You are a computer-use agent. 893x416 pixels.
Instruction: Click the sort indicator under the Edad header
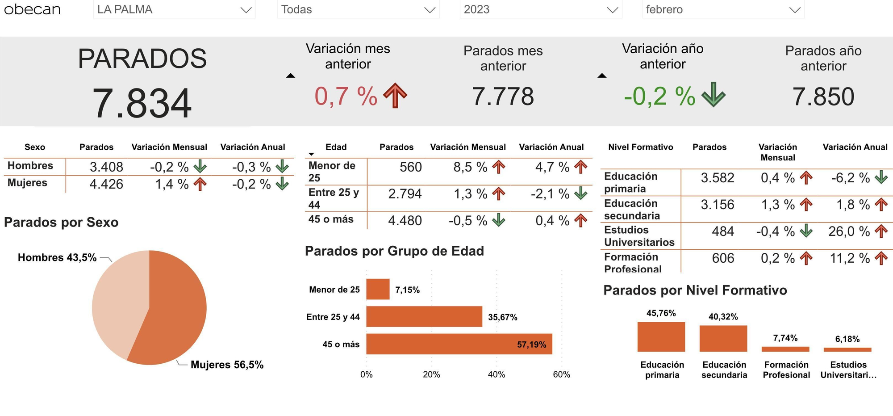310,154
